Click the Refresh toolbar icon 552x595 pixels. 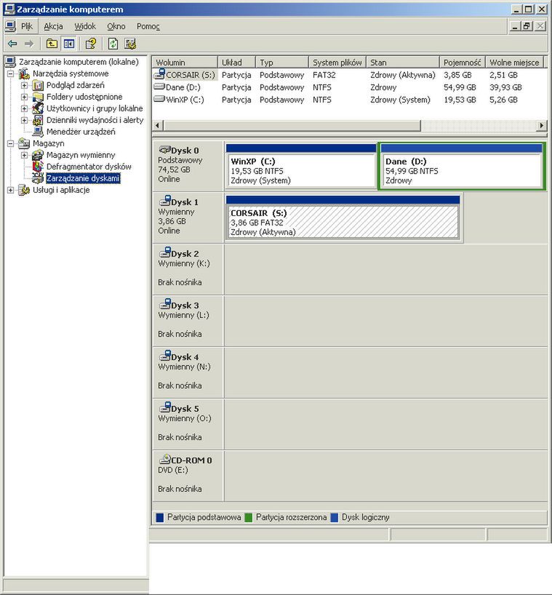click(113, 44)
